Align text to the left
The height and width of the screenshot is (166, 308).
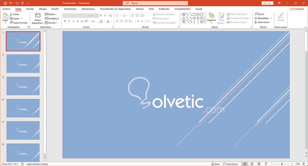tap(117, 21)
